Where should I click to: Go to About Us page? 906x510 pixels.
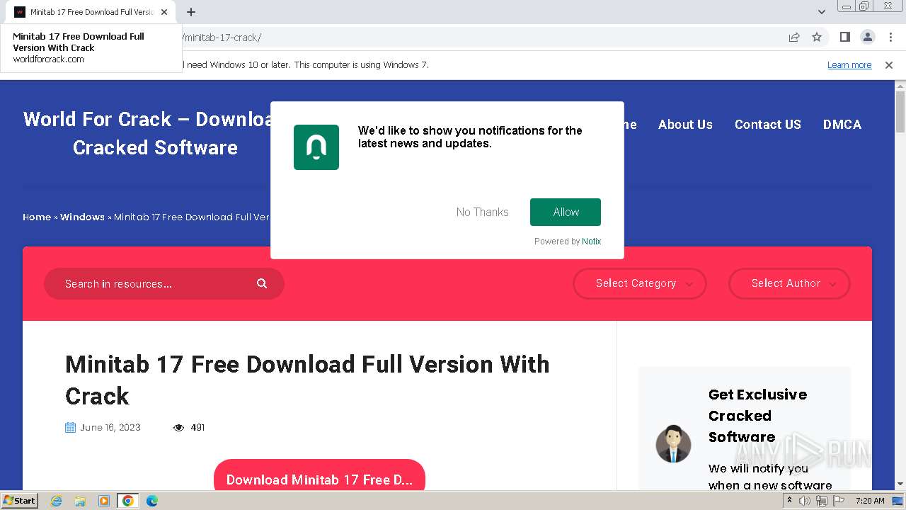point(685,125)
